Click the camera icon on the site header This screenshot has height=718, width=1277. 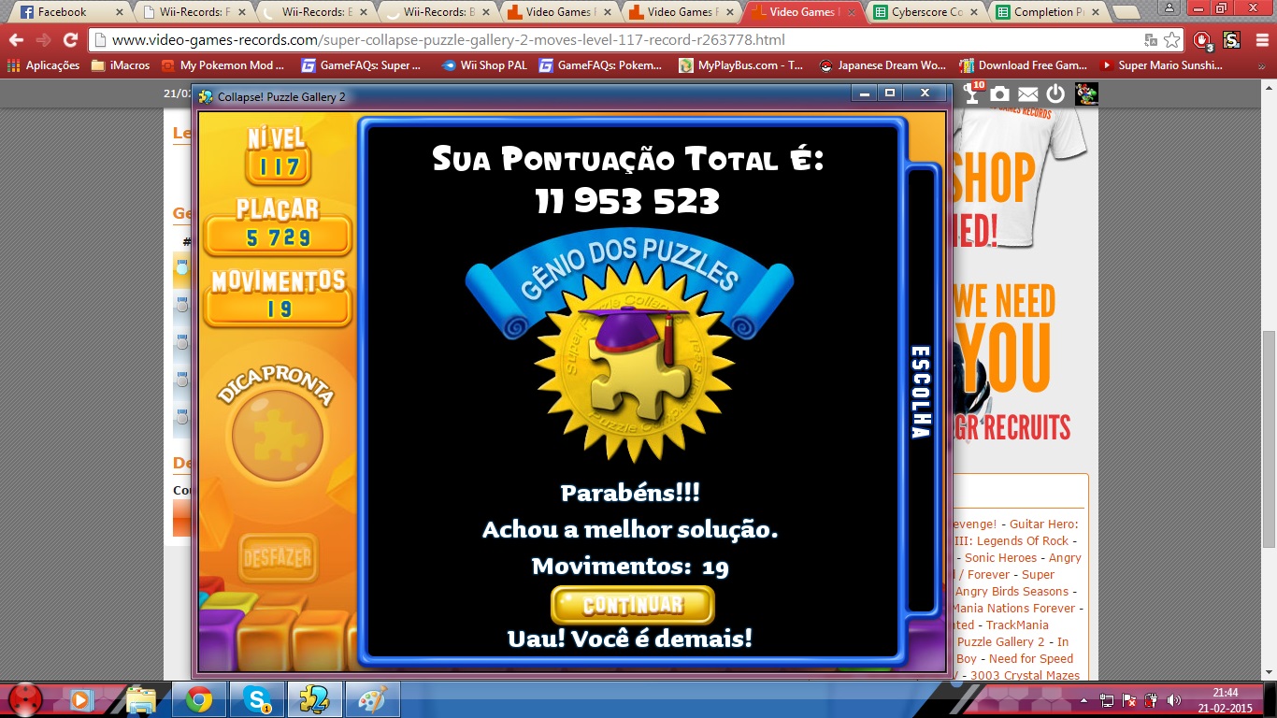coord(999,94)
